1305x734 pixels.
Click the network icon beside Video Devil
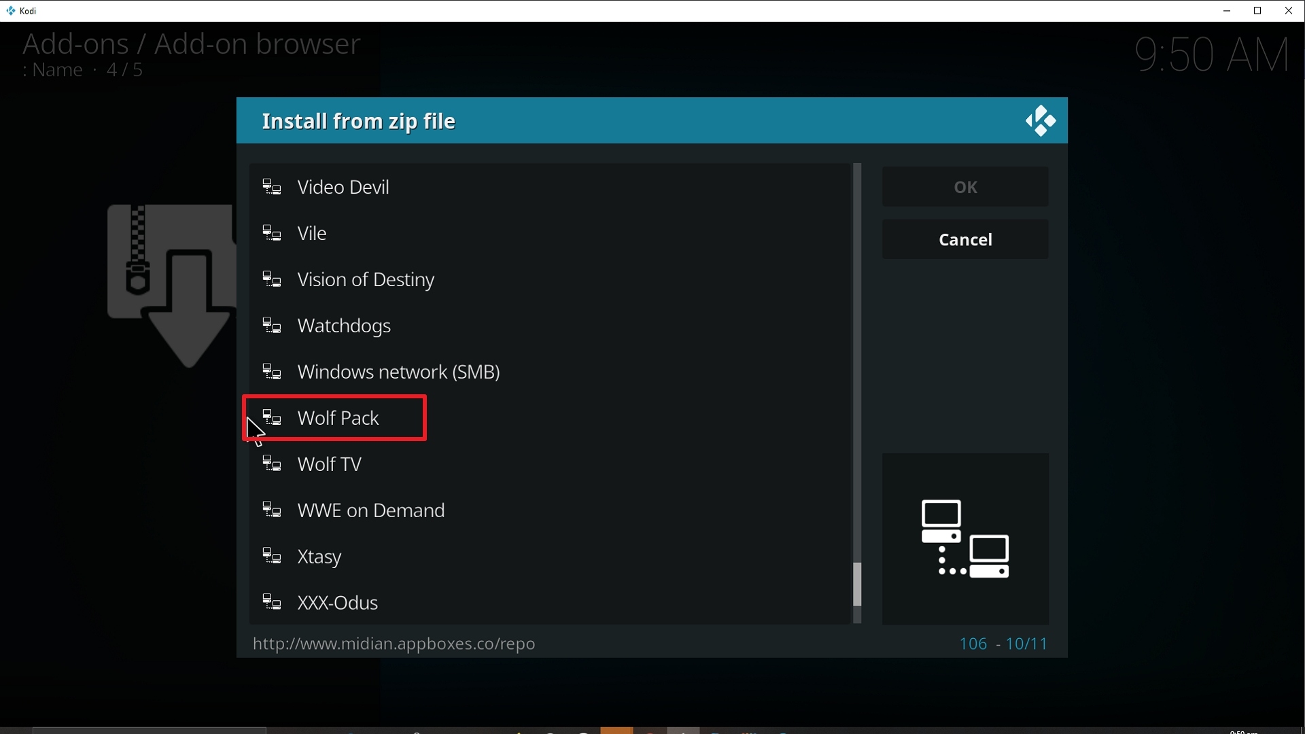tap(272, 187)
